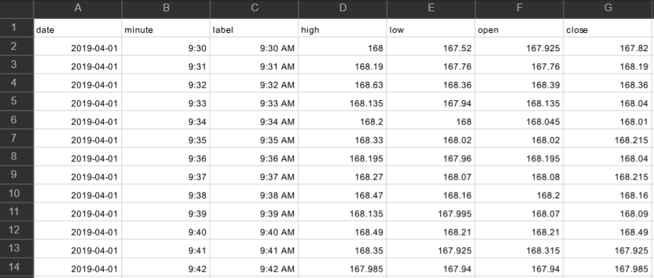This screenshot has width=654, height=278.
Task: Select row 11 header
Action: [17, 211]
